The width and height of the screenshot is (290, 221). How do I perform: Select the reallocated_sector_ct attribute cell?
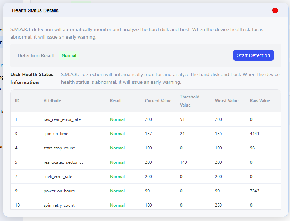click(x=63, y=162)
